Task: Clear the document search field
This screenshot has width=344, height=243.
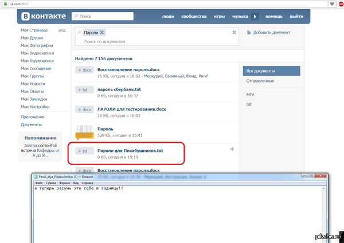Action: pos(234,33)
